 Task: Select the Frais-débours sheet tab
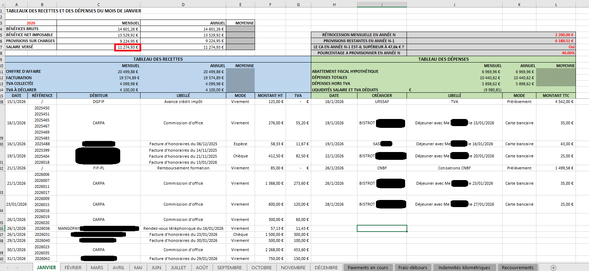click(413, 268)
